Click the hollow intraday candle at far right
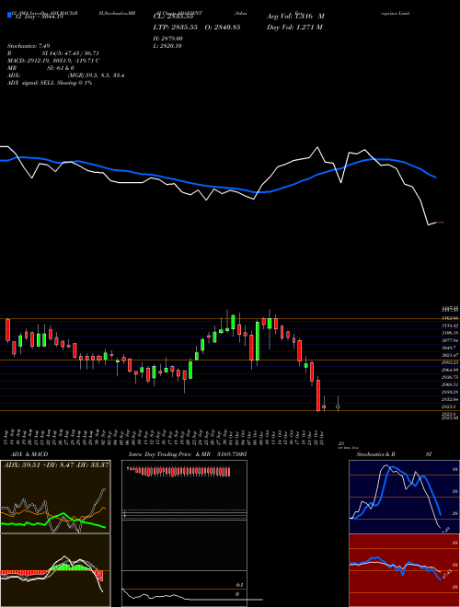The height and width of the screenshot is (607, 460). coord(338,407)
